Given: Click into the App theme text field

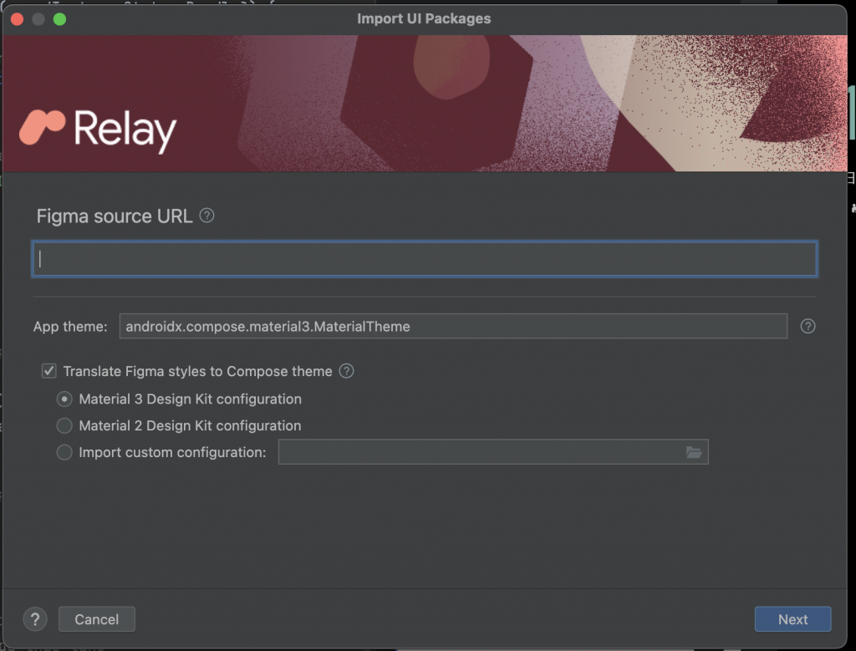Looking at the screenshot, I should click(453, 326).
